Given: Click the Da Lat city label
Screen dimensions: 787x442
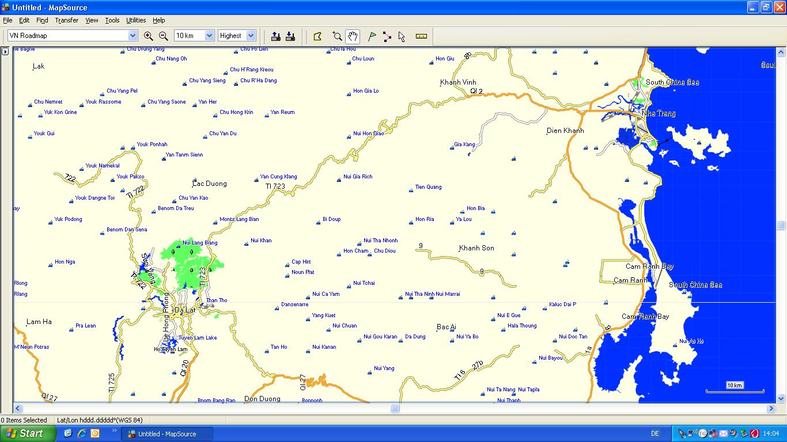Looking at the screenshot, I should [185, 310].
